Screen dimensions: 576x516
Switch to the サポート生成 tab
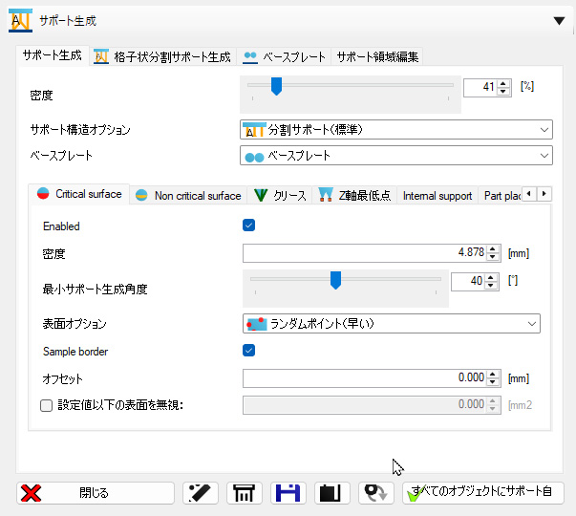click(x=53, y=55)
